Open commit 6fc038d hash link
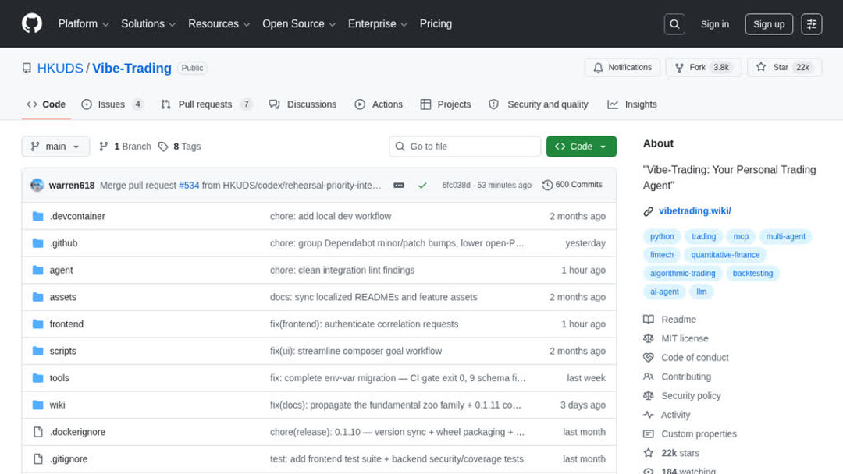The width and height of the screenshot is (843, 474). pos(456,186)
